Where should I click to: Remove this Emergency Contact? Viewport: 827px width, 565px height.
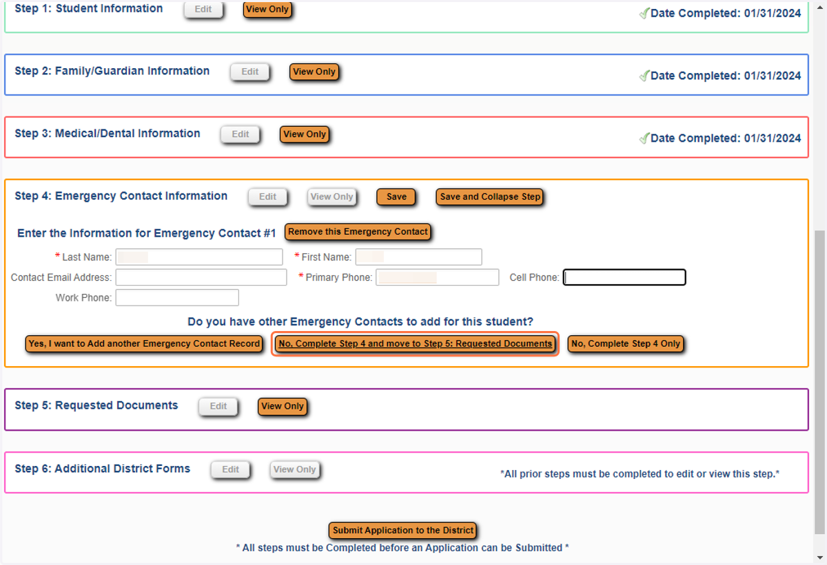click(x=358, y=232)
